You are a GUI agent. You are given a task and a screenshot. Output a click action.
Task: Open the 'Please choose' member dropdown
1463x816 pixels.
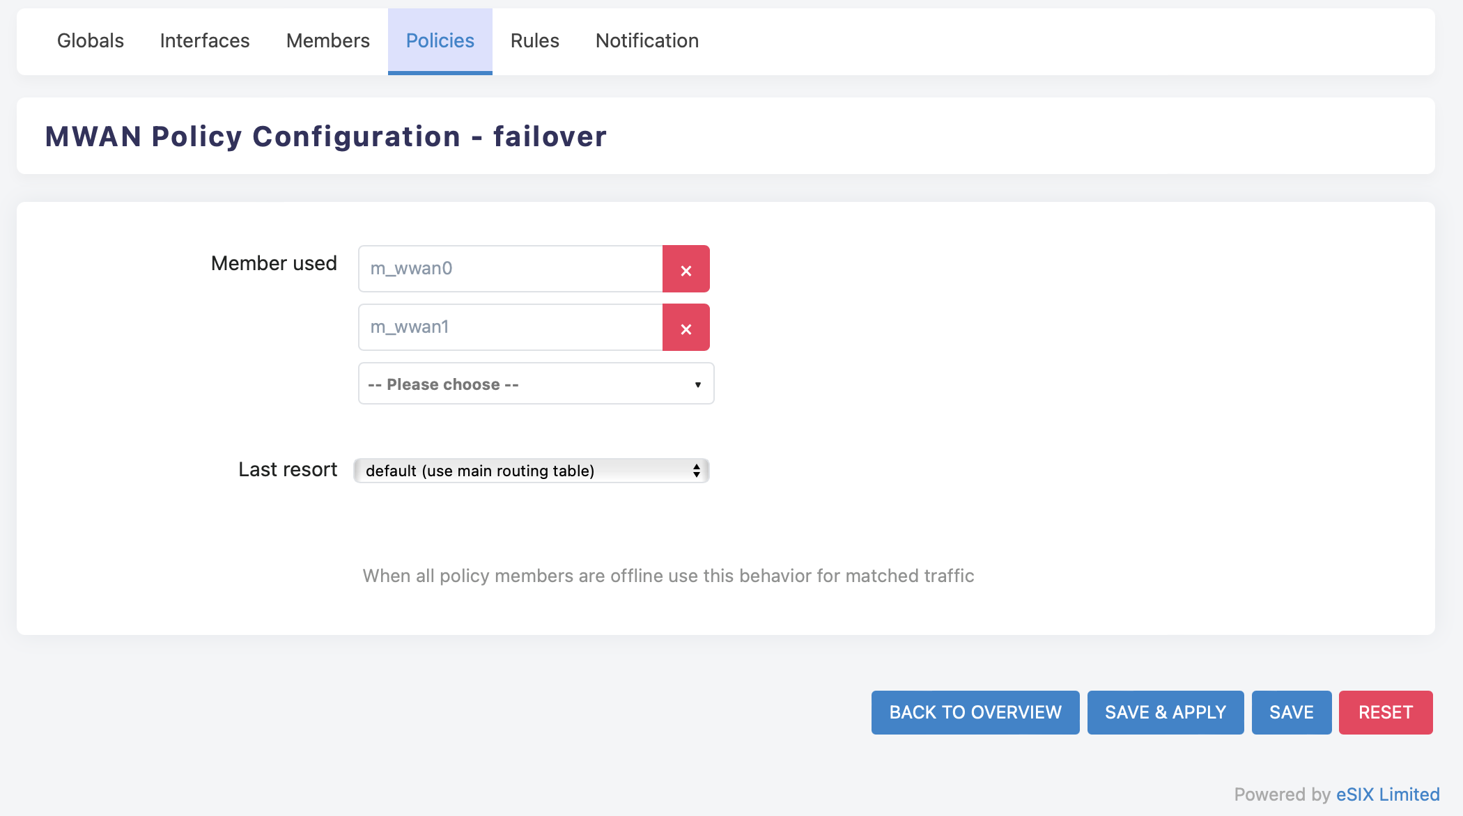(529, 384)
